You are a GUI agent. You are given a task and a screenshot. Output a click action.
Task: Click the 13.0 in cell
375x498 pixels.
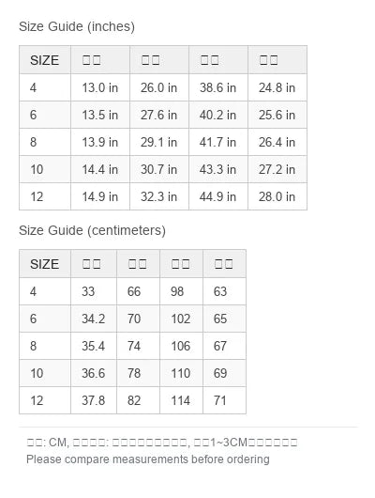[x=100, y=87]
